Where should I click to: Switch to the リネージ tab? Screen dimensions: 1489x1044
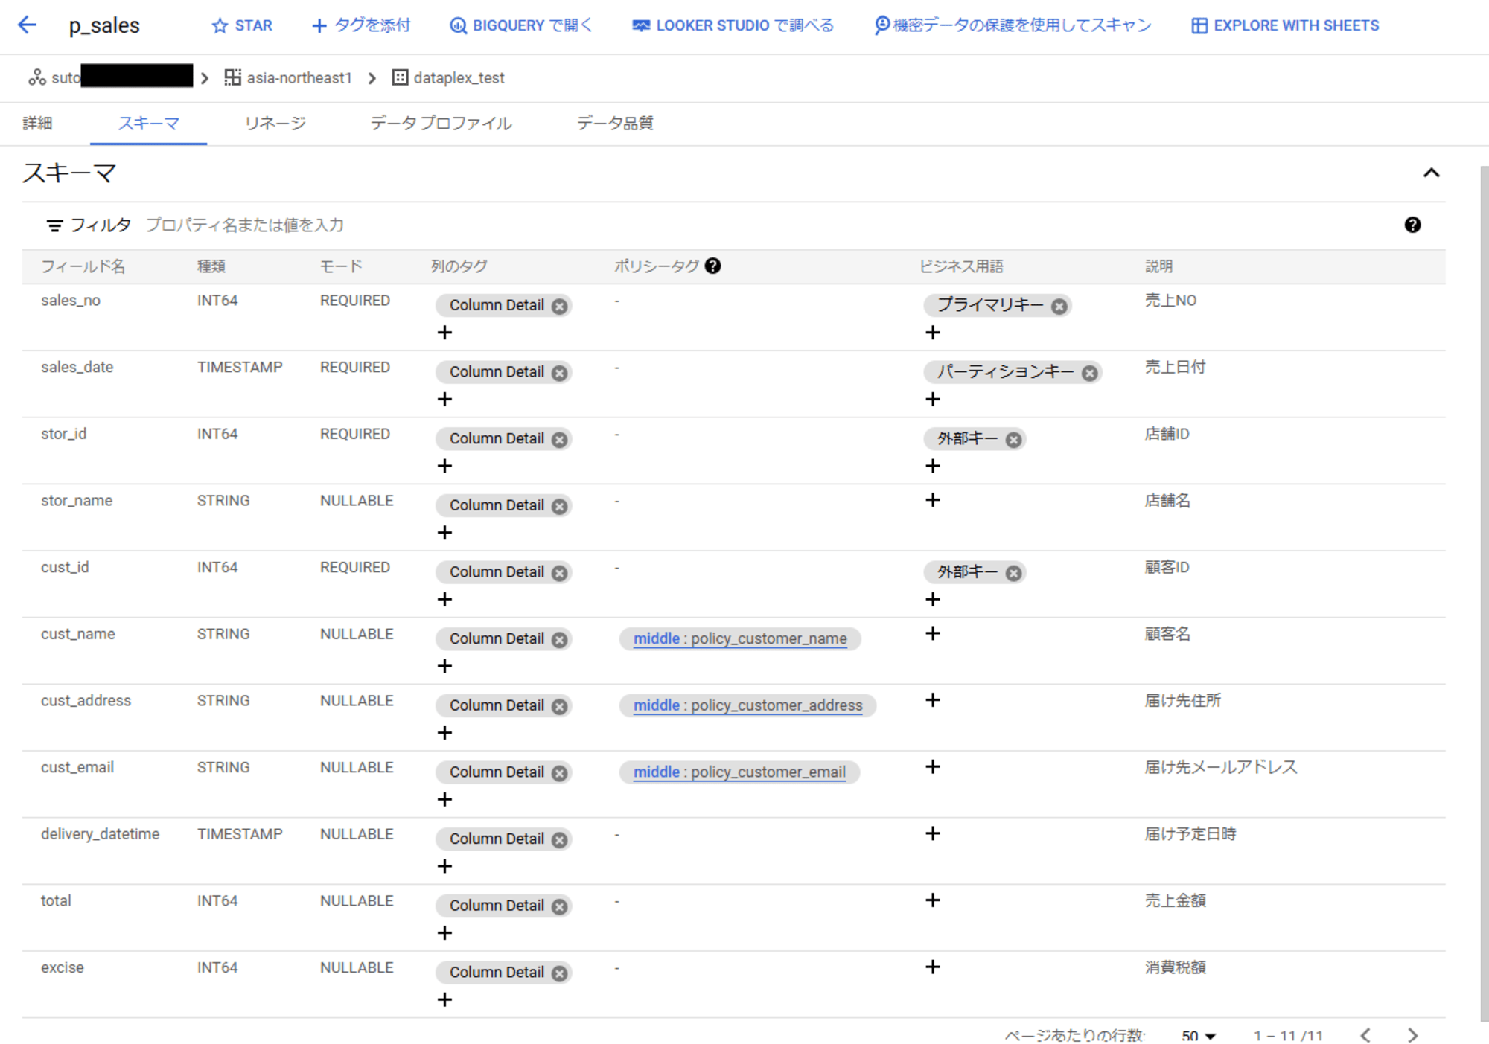coord(275,124)
